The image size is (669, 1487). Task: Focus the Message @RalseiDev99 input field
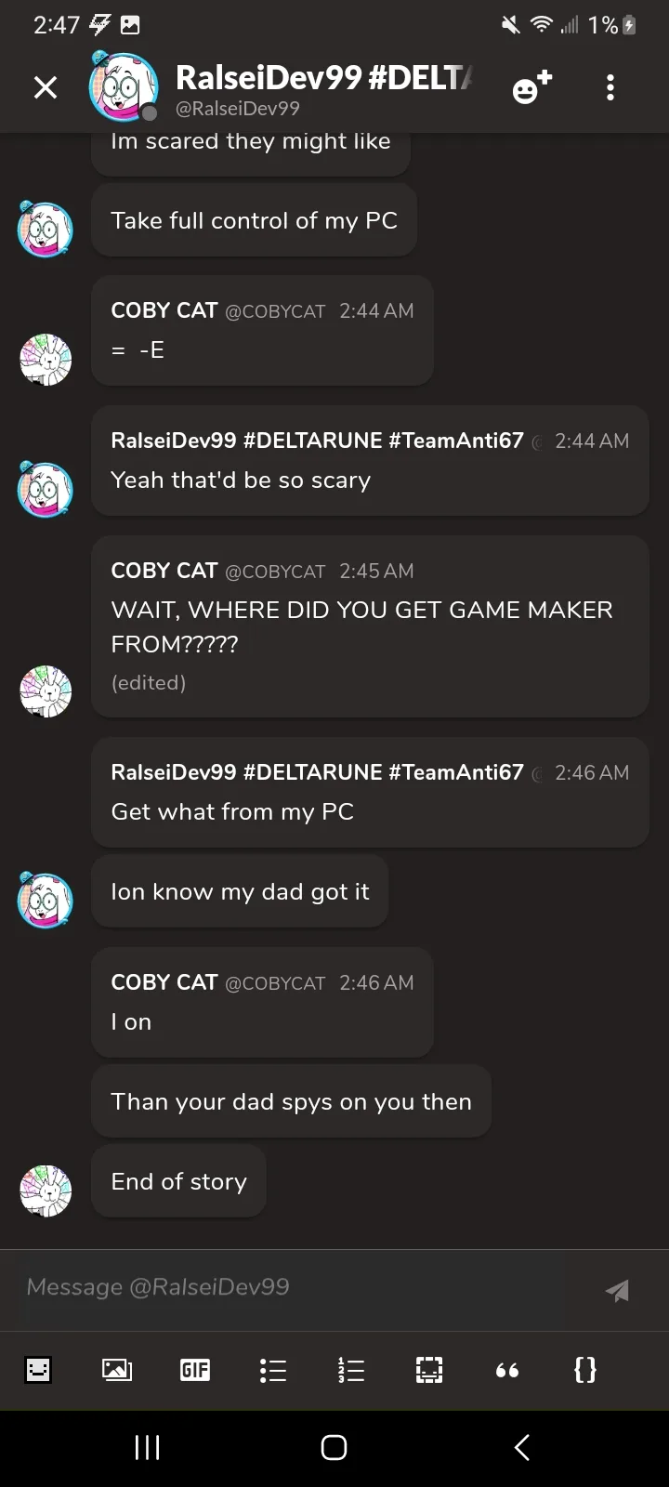pos(297,1287)
